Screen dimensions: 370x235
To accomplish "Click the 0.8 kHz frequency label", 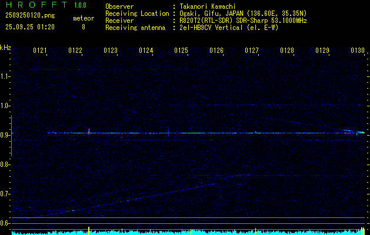I will (x=5, y=164).
